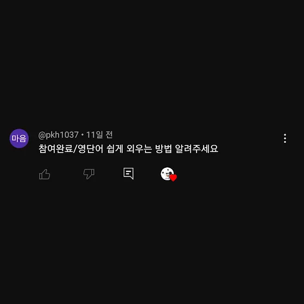The height and width of the screenshot is (304, 304).
Task: Toggle the dislike state on pkh1037's comment
Action: click(89, 174)
